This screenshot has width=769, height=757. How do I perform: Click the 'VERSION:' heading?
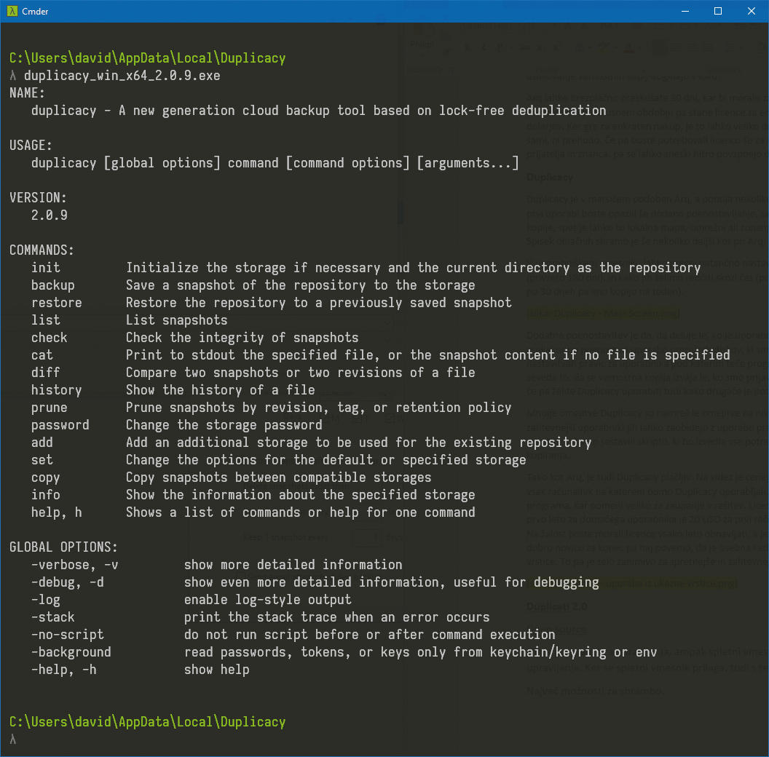click(x=38, y=198)
